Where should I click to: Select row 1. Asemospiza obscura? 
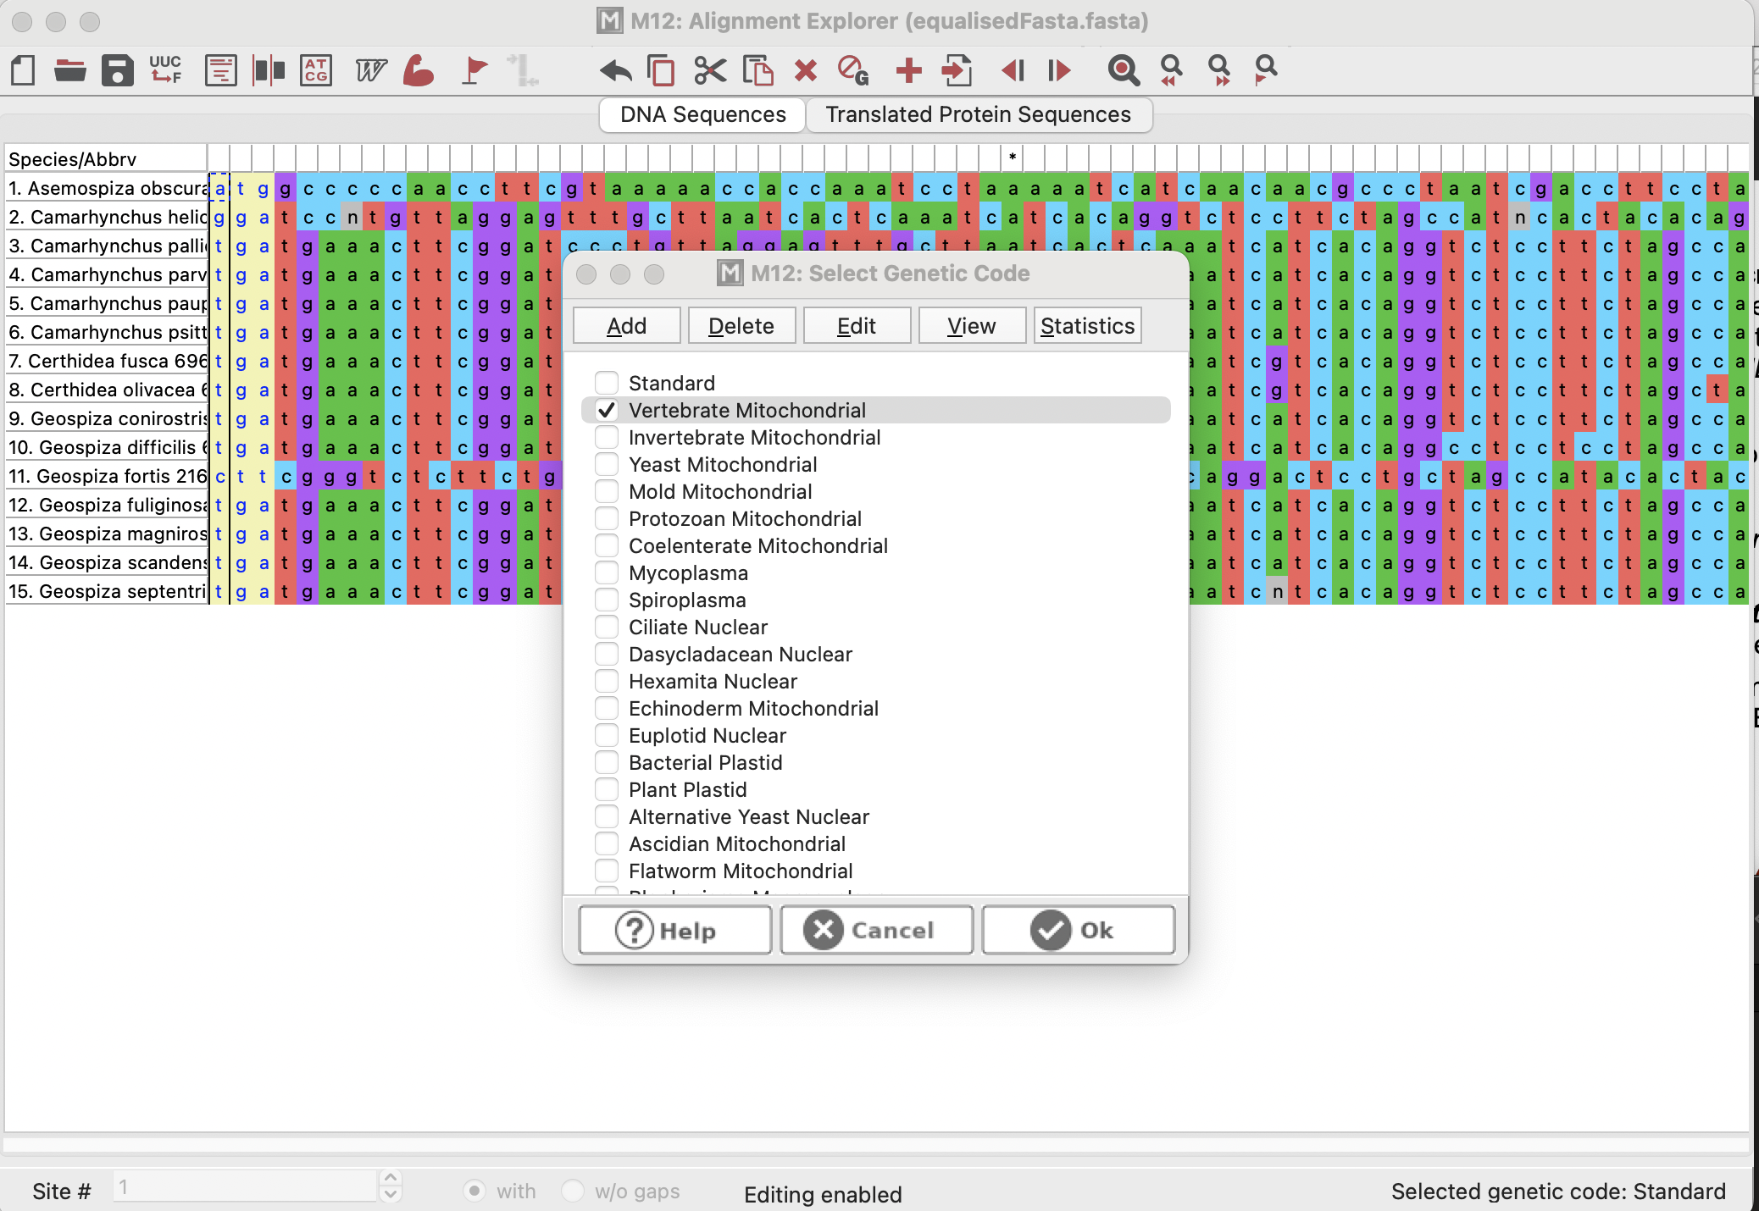click(107, 188)
